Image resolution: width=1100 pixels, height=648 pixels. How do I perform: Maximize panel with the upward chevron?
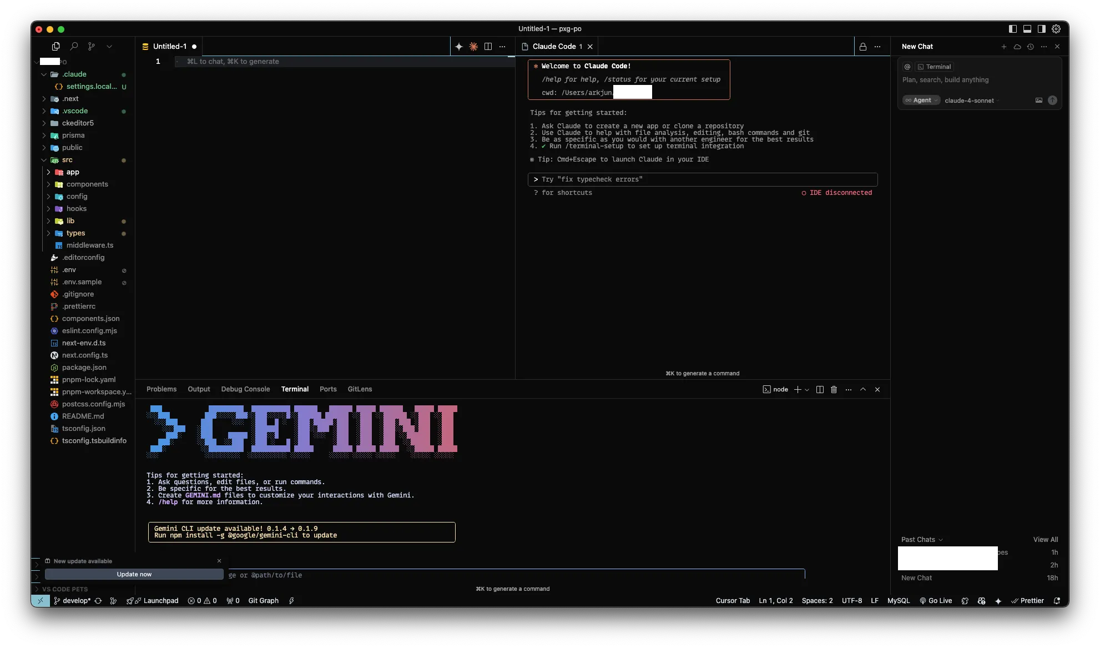tap(863, 389)
